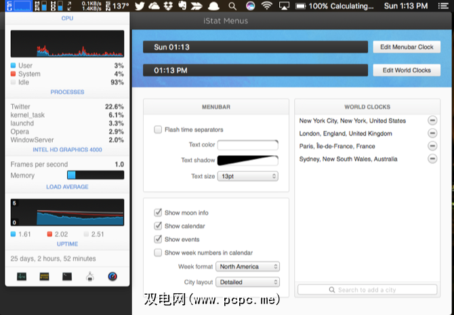Select the Twitter process row
The width and height of the screenshot is (454, 315).
tap(67, 106)
